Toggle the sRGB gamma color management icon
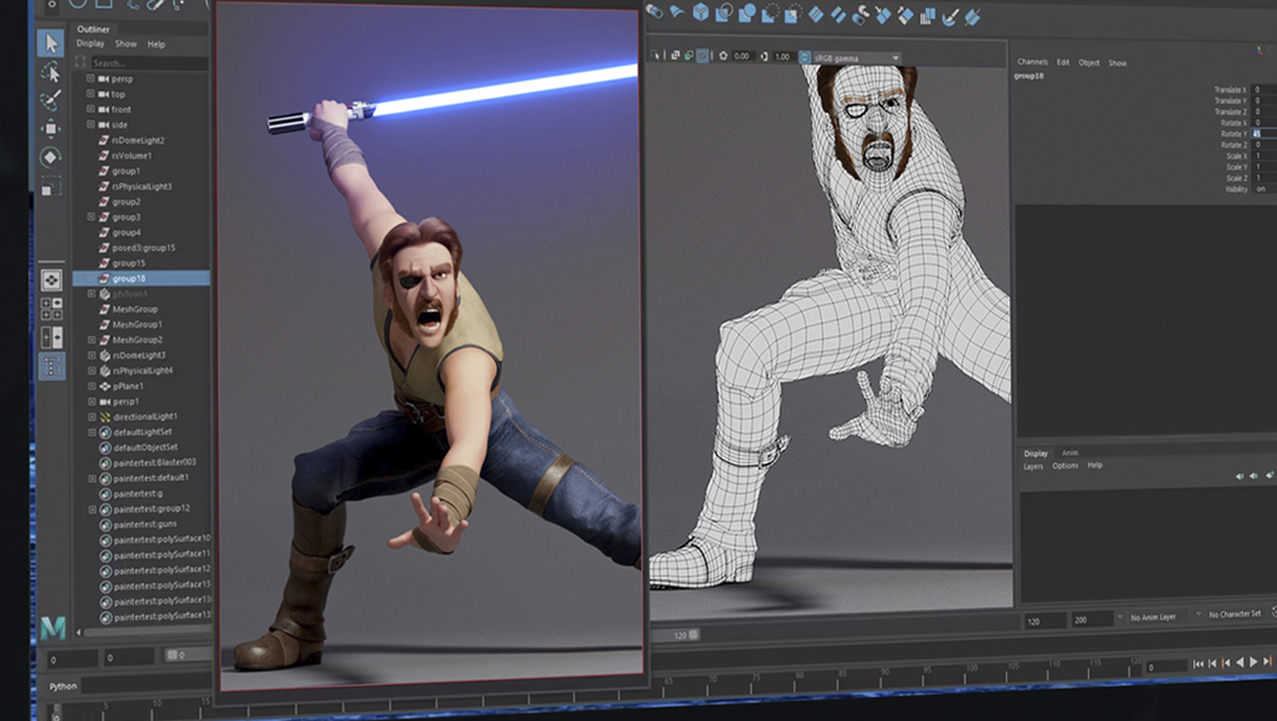 tap(804, 57)
